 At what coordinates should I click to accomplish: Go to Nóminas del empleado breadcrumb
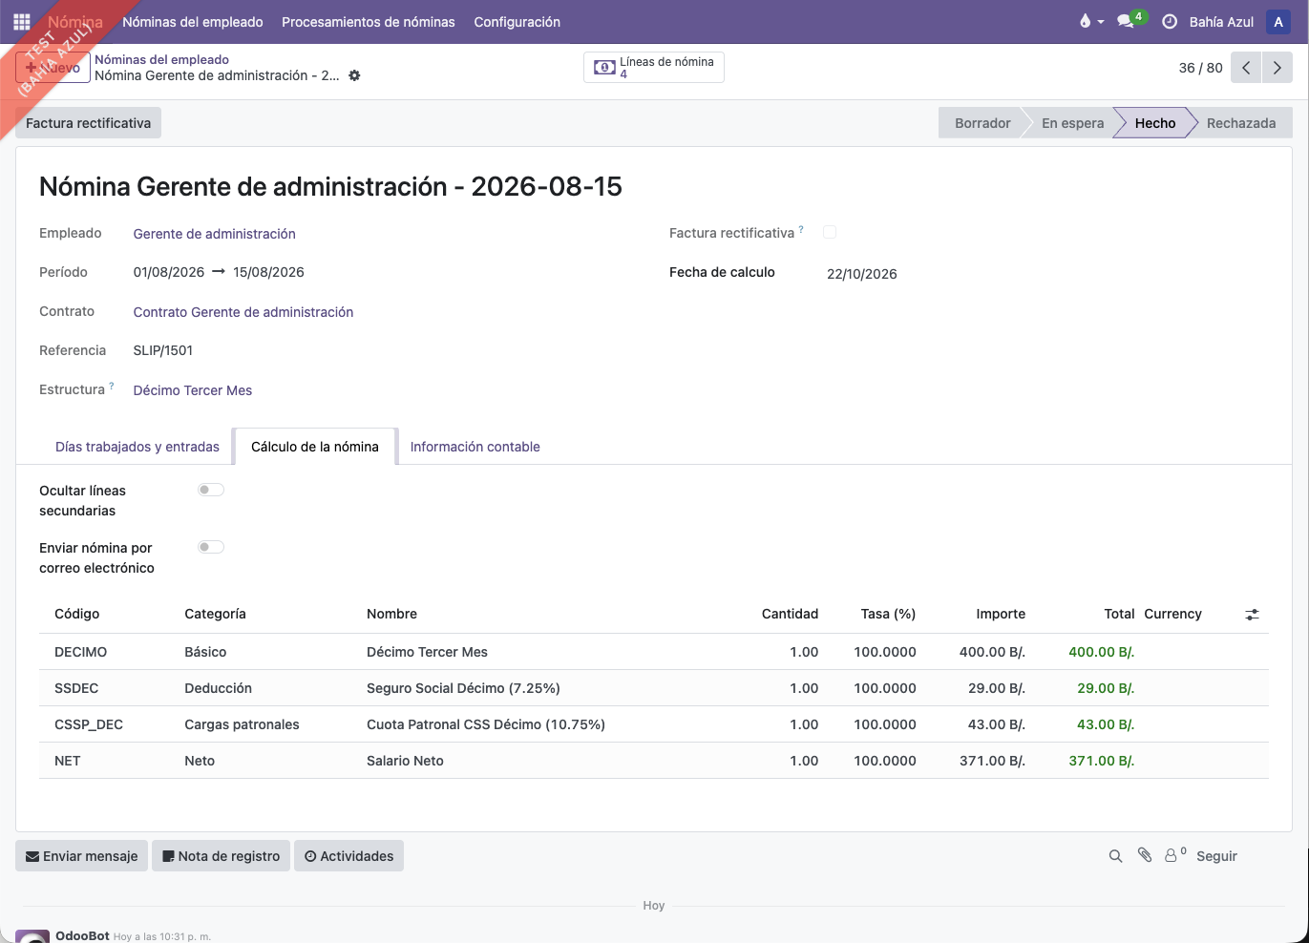pyautogui.click(x=162, y=59)
